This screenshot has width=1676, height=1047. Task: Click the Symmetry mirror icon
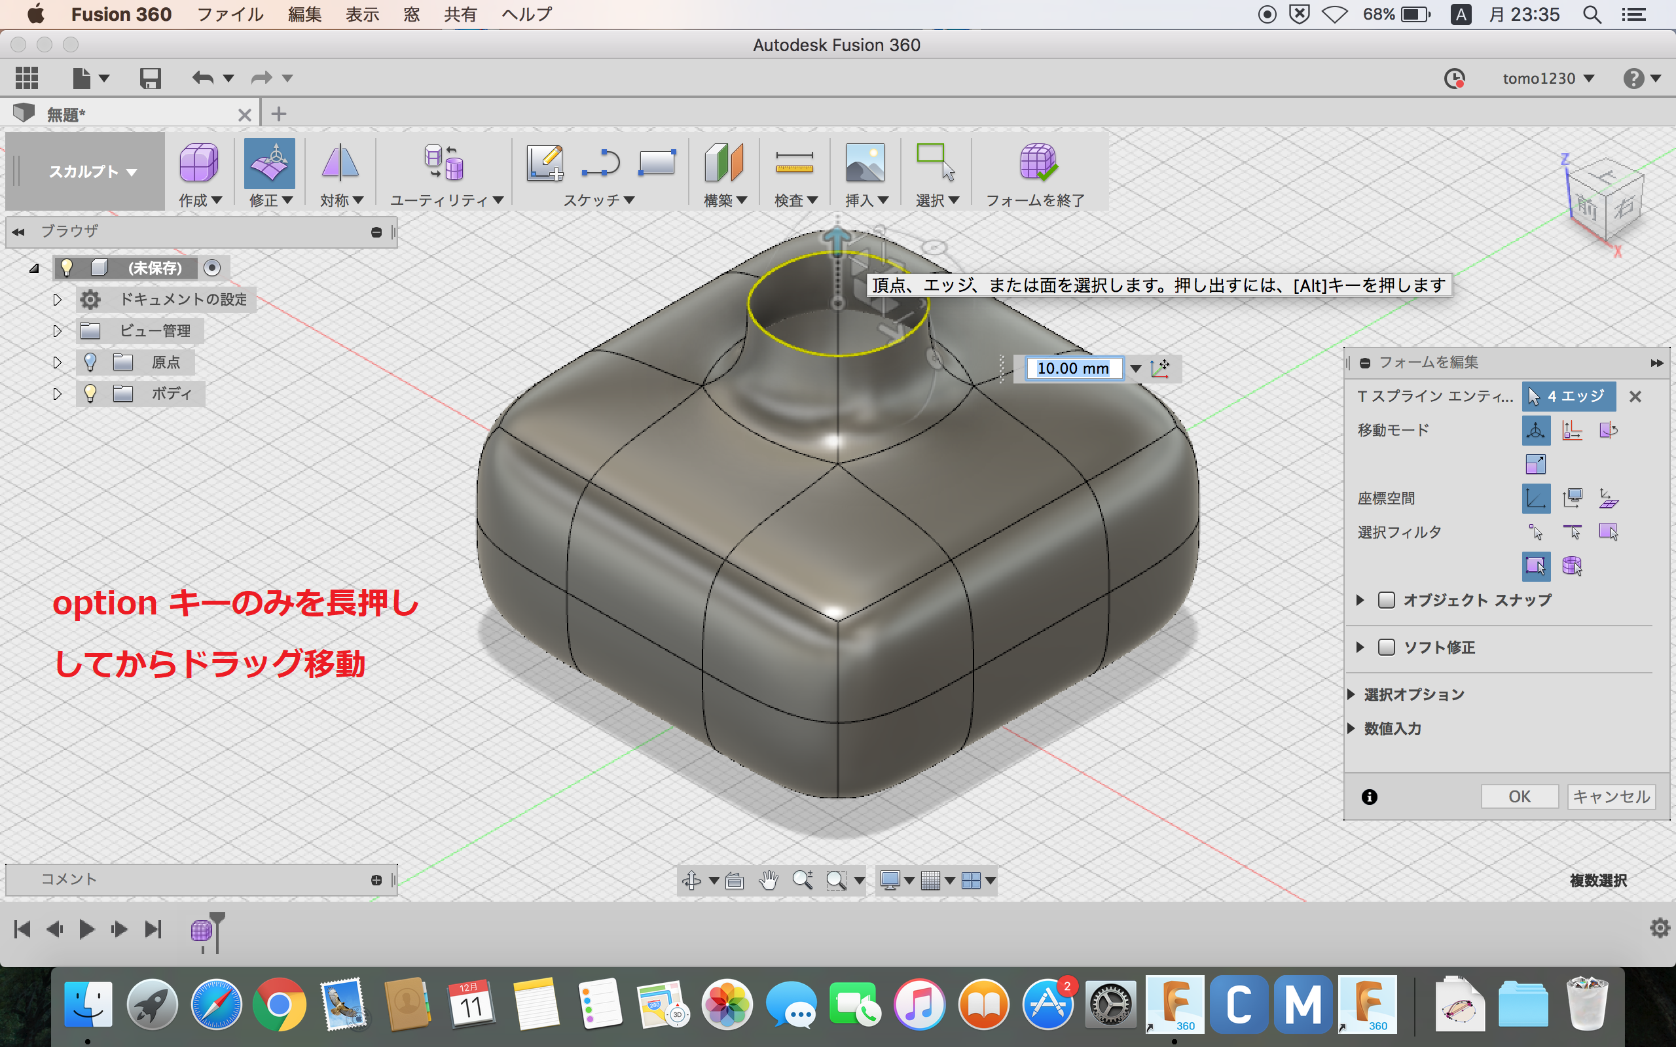tap(340, 164)
